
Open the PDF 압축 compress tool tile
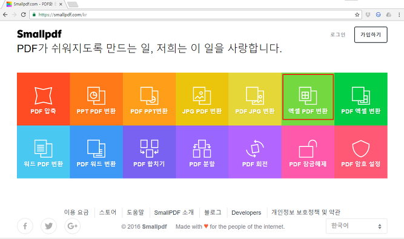click(43, 99)
